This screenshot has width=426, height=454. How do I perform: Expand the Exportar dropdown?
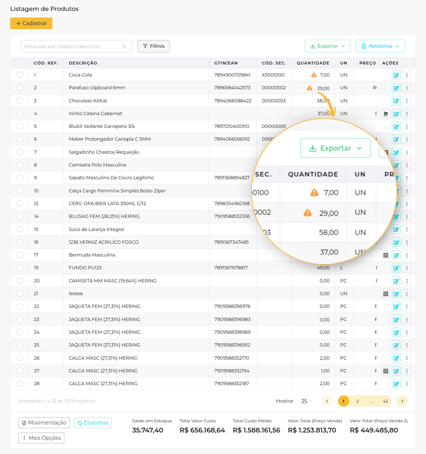point(327,46)
